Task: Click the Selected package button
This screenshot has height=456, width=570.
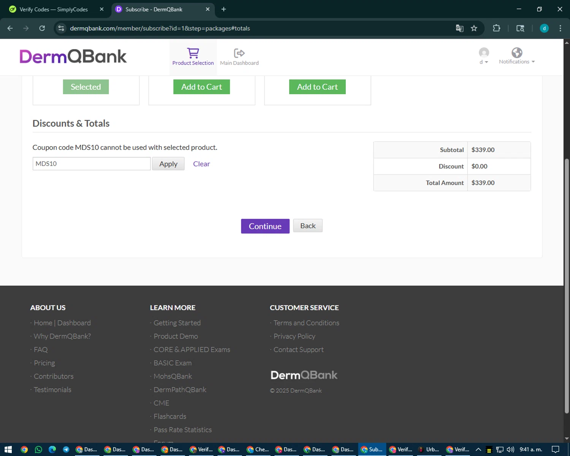Action: [86, 87]
